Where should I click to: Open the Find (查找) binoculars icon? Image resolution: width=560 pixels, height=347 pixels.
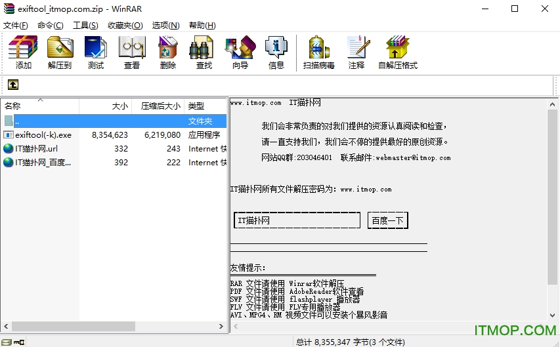[x=204, y=52]
